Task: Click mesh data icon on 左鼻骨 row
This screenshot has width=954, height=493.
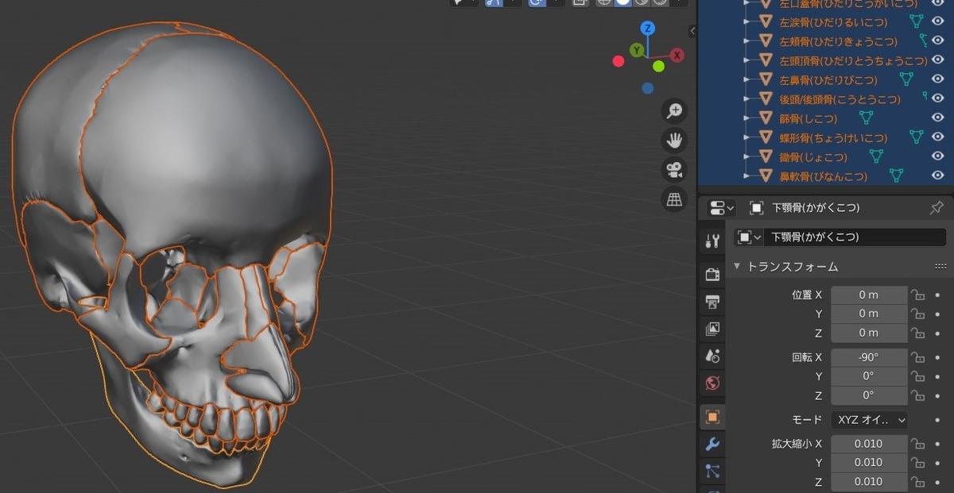Action: (905, 79)
